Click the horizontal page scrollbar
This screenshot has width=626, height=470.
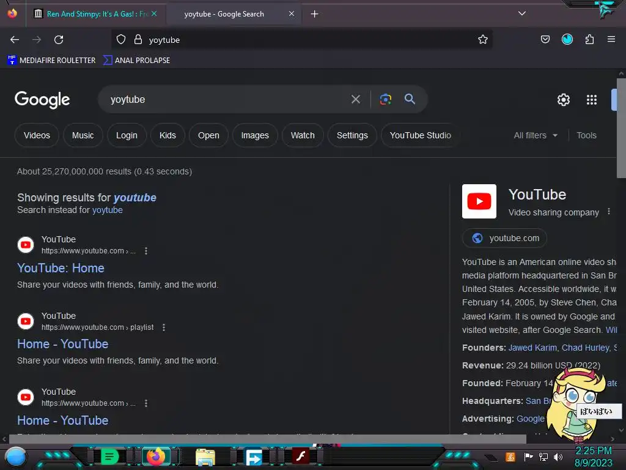(268, 439)
